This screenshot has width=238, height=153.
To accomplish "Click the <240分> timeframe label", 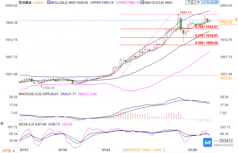I will click(x=38, y=3).
